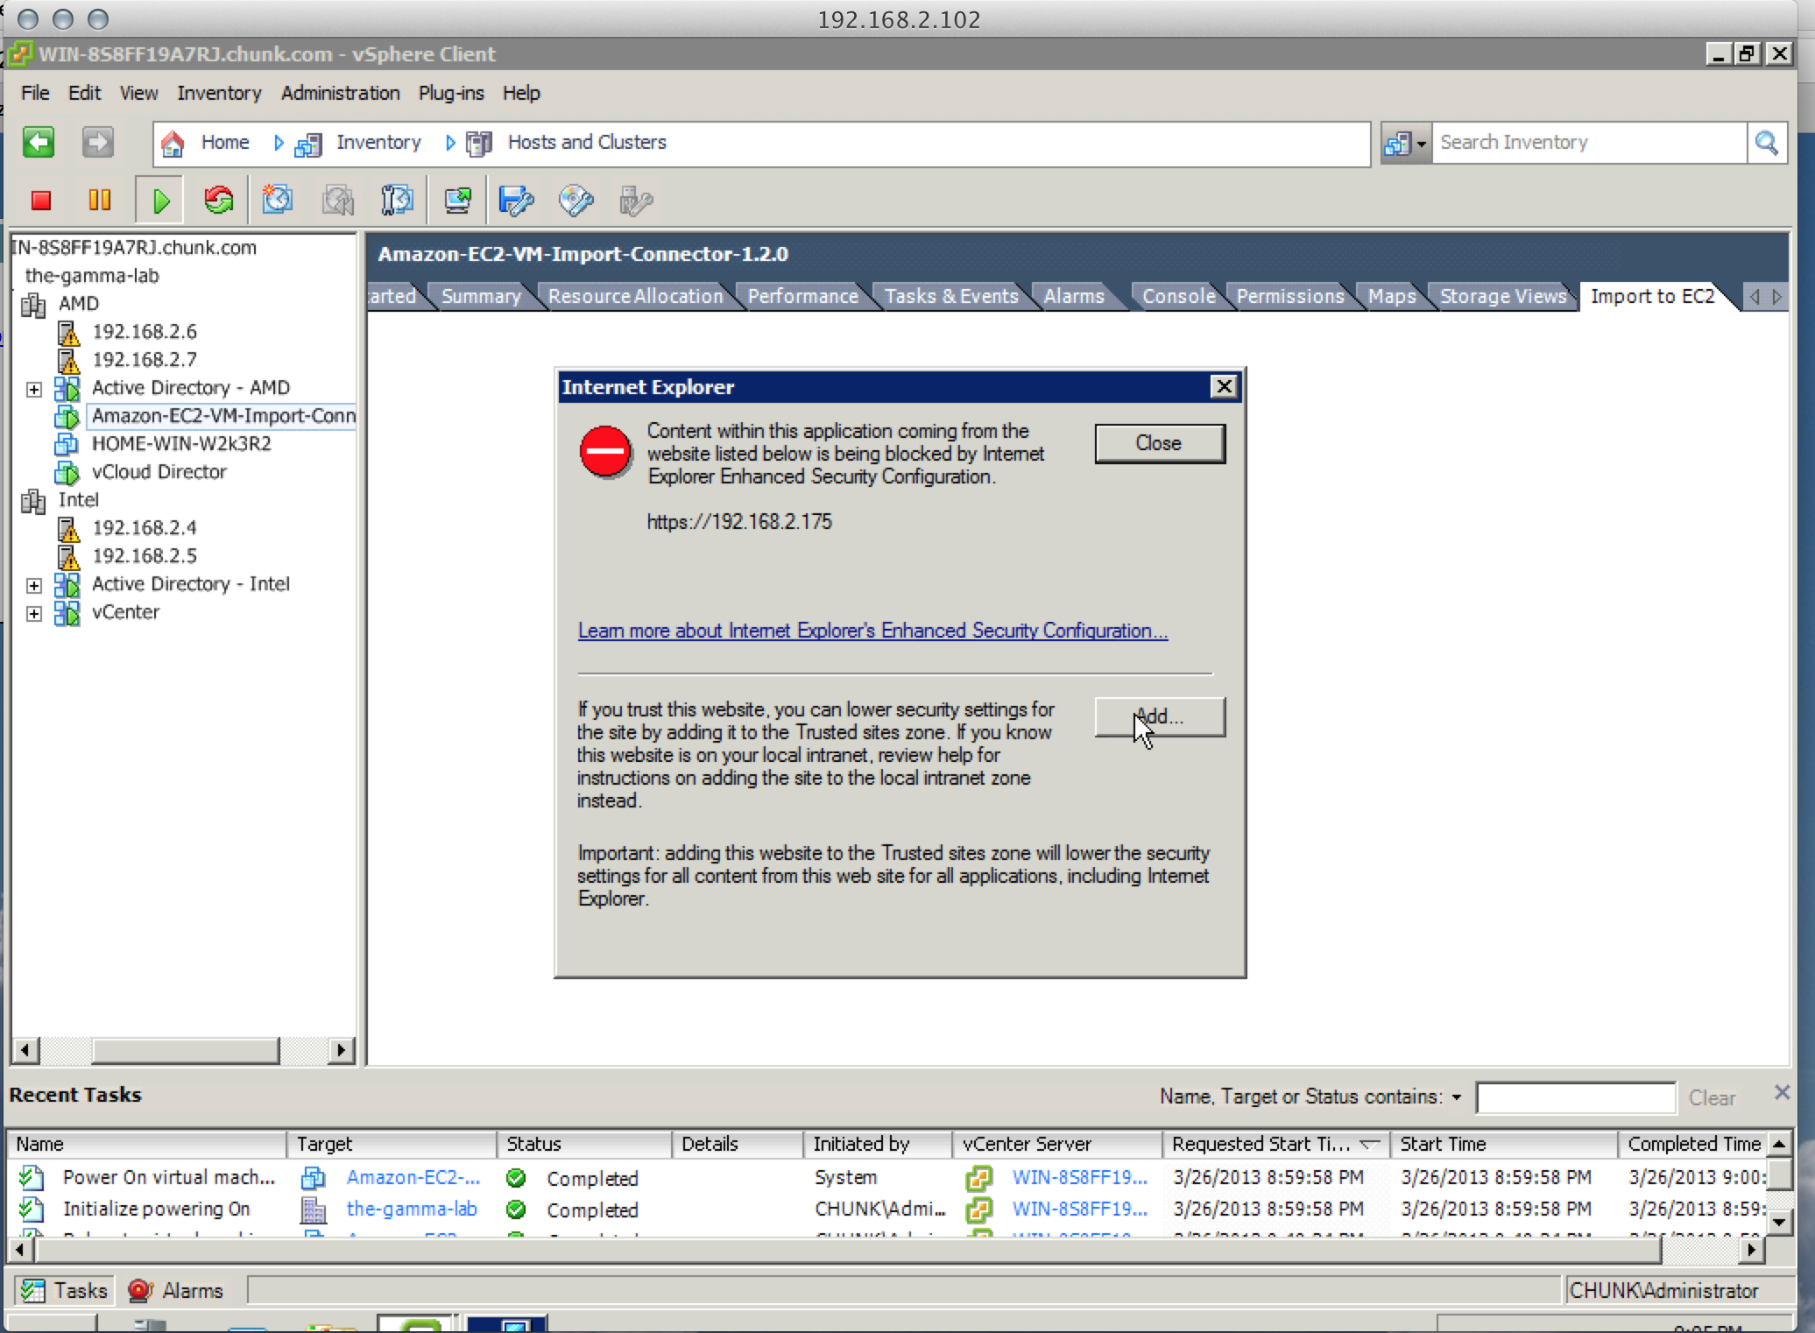Click the Reset virtual machine icon

click(x=219, y=201)
